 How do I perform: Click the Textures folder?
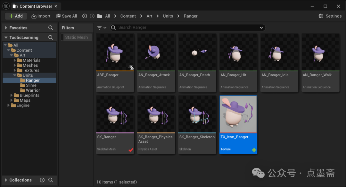28,70
